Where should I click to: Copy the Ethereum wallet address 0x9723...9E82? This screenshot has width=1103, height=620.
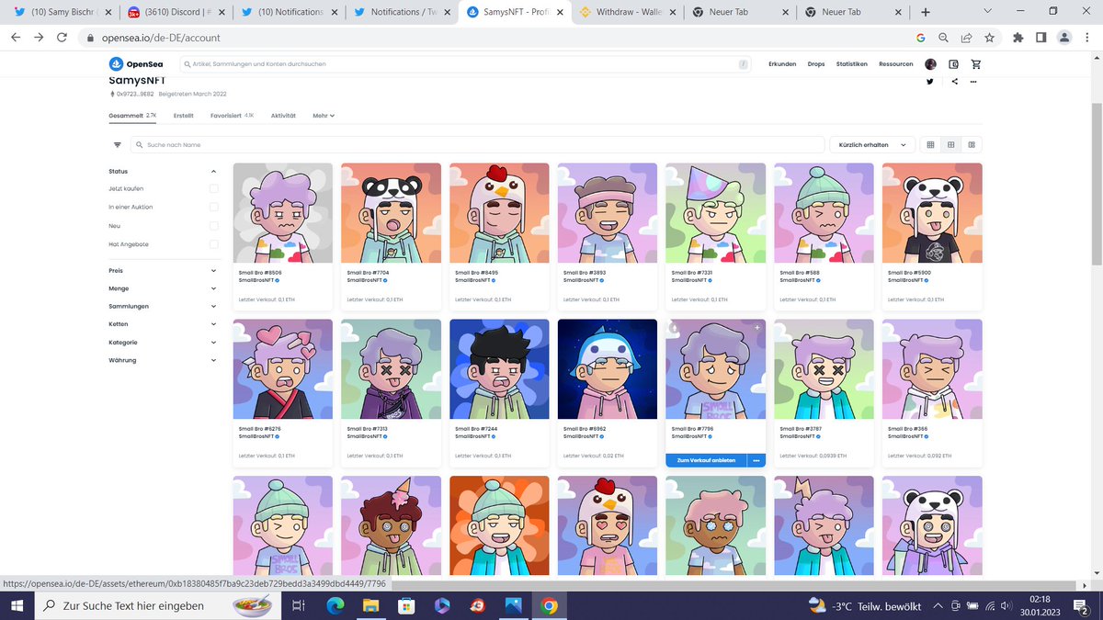click(x=134, y=94)
